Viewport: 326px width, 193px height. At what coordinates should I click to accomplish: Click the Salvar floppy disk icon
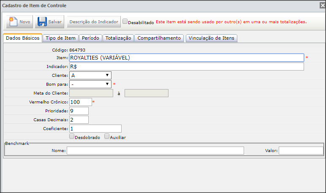coord(42,22)
